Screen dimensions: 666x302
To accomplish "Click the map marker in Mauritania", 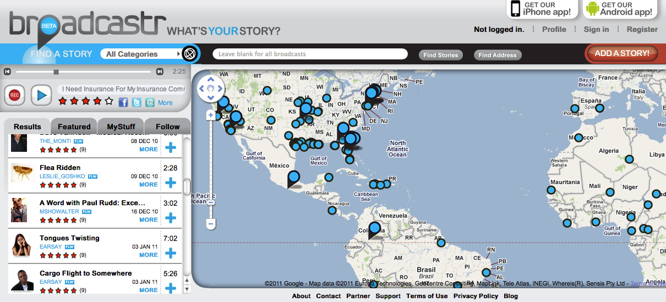I will (551, 190).
